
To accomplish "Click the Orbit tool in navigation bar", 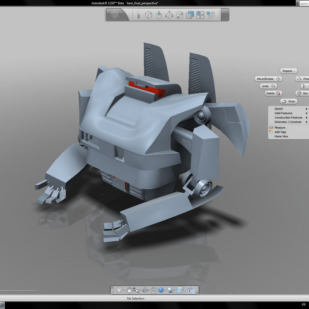I will (x=145, y=290).
